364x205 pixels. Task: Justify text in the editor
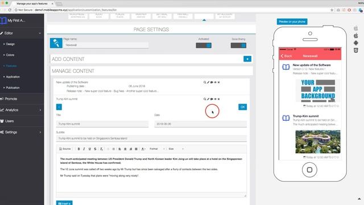tap(136, 149)
